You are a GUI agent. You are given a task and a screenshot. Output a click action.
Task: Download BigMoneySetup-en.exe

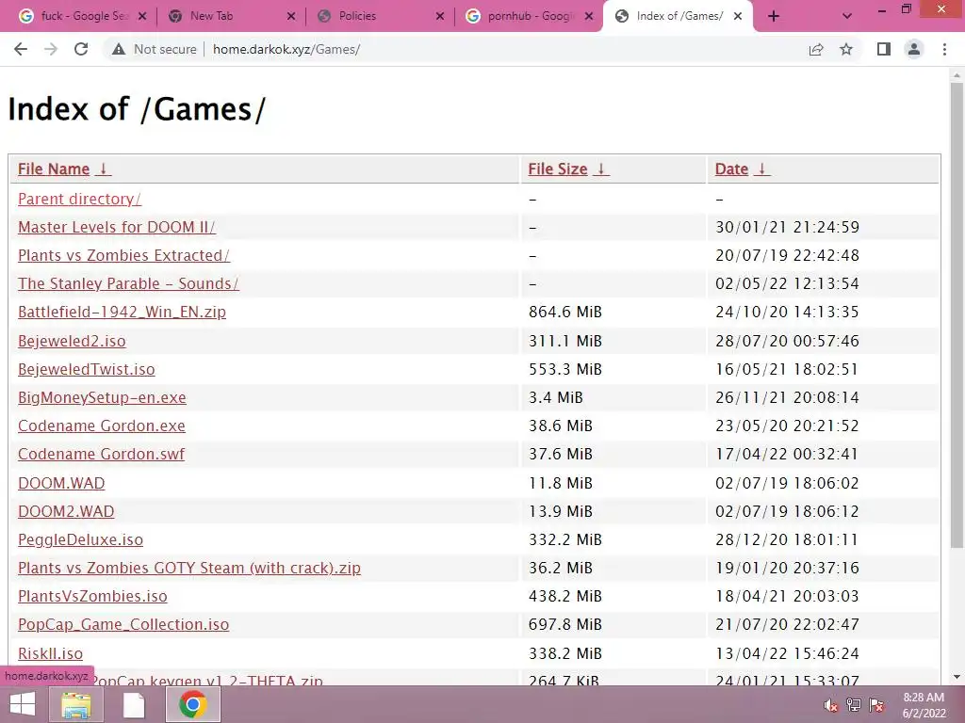[102, 398]
